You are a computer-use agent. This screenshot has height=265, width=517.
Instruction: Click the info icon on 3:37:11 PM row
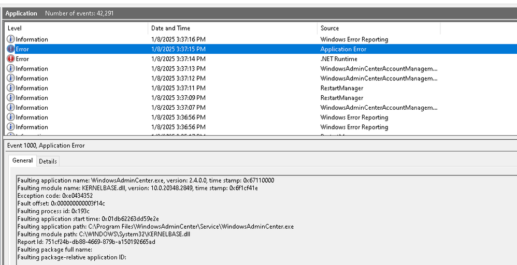(x=11, y=88)
